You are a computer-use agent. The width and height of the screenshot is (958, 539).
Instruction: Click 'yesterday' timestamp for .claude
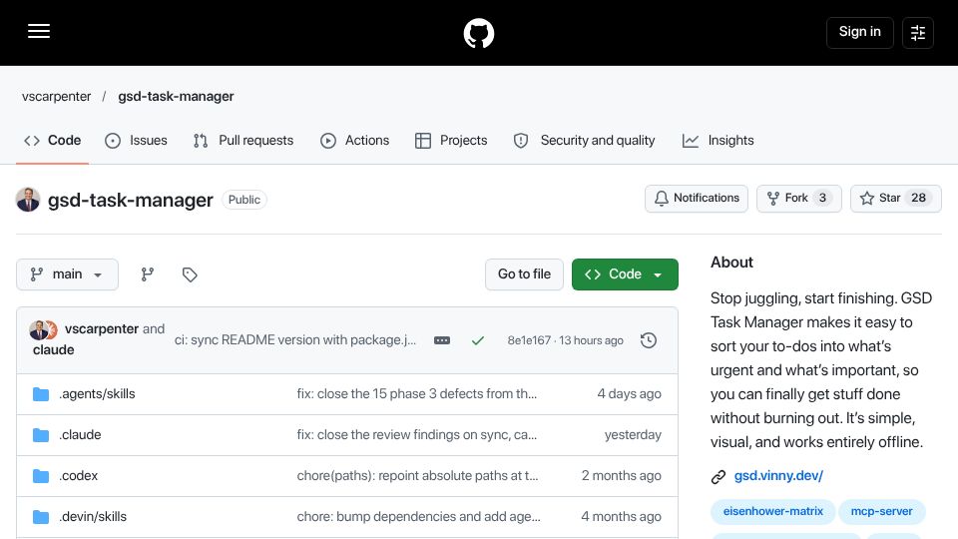point(633,435)
